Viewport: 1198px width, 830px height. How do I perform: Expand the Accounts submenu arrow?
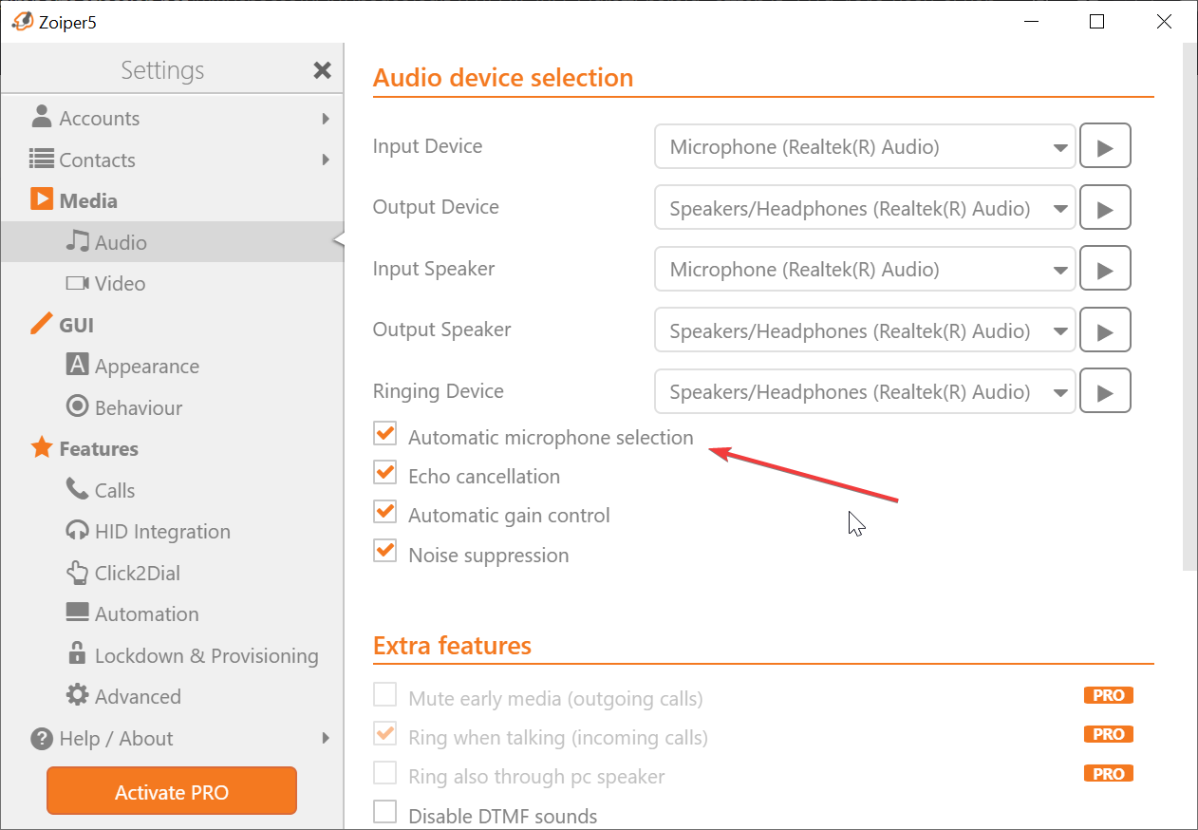[326, 119]
